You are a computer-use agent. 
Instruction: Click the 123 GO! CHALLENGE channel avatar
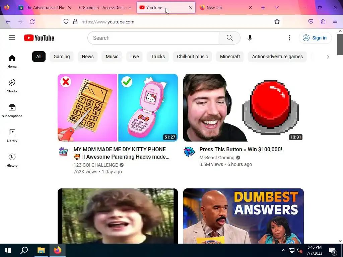[x=63, y=151]
